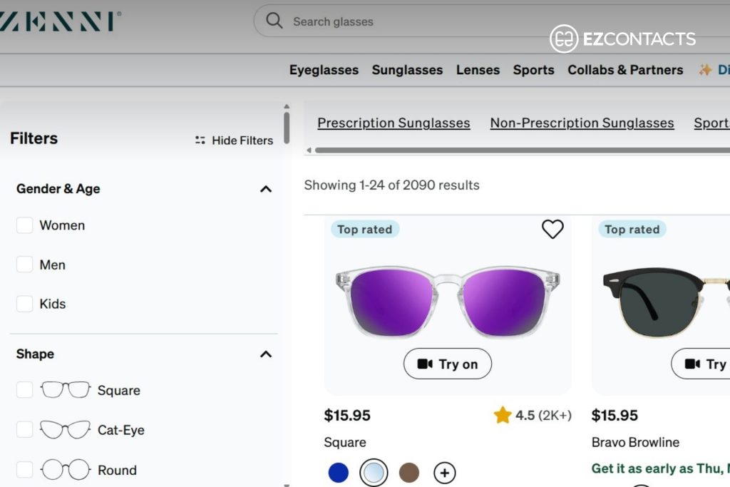Open purple Square sunglasses product image
Viewport: 730px width, 487px height.
point(448,302)
